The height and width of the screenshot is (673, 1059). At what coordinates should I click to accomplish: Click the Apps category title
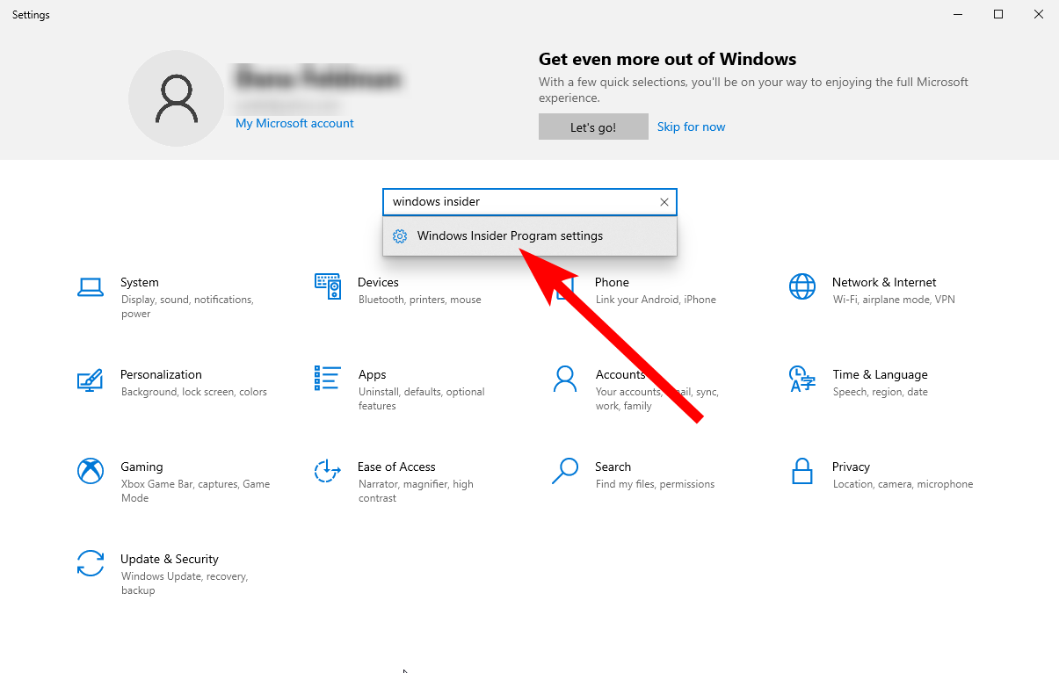coord(372,374)
